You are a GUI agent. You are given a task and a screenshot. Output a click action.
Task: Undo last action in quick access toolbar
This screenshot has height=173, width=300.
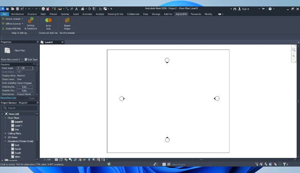tap(29, 9)
